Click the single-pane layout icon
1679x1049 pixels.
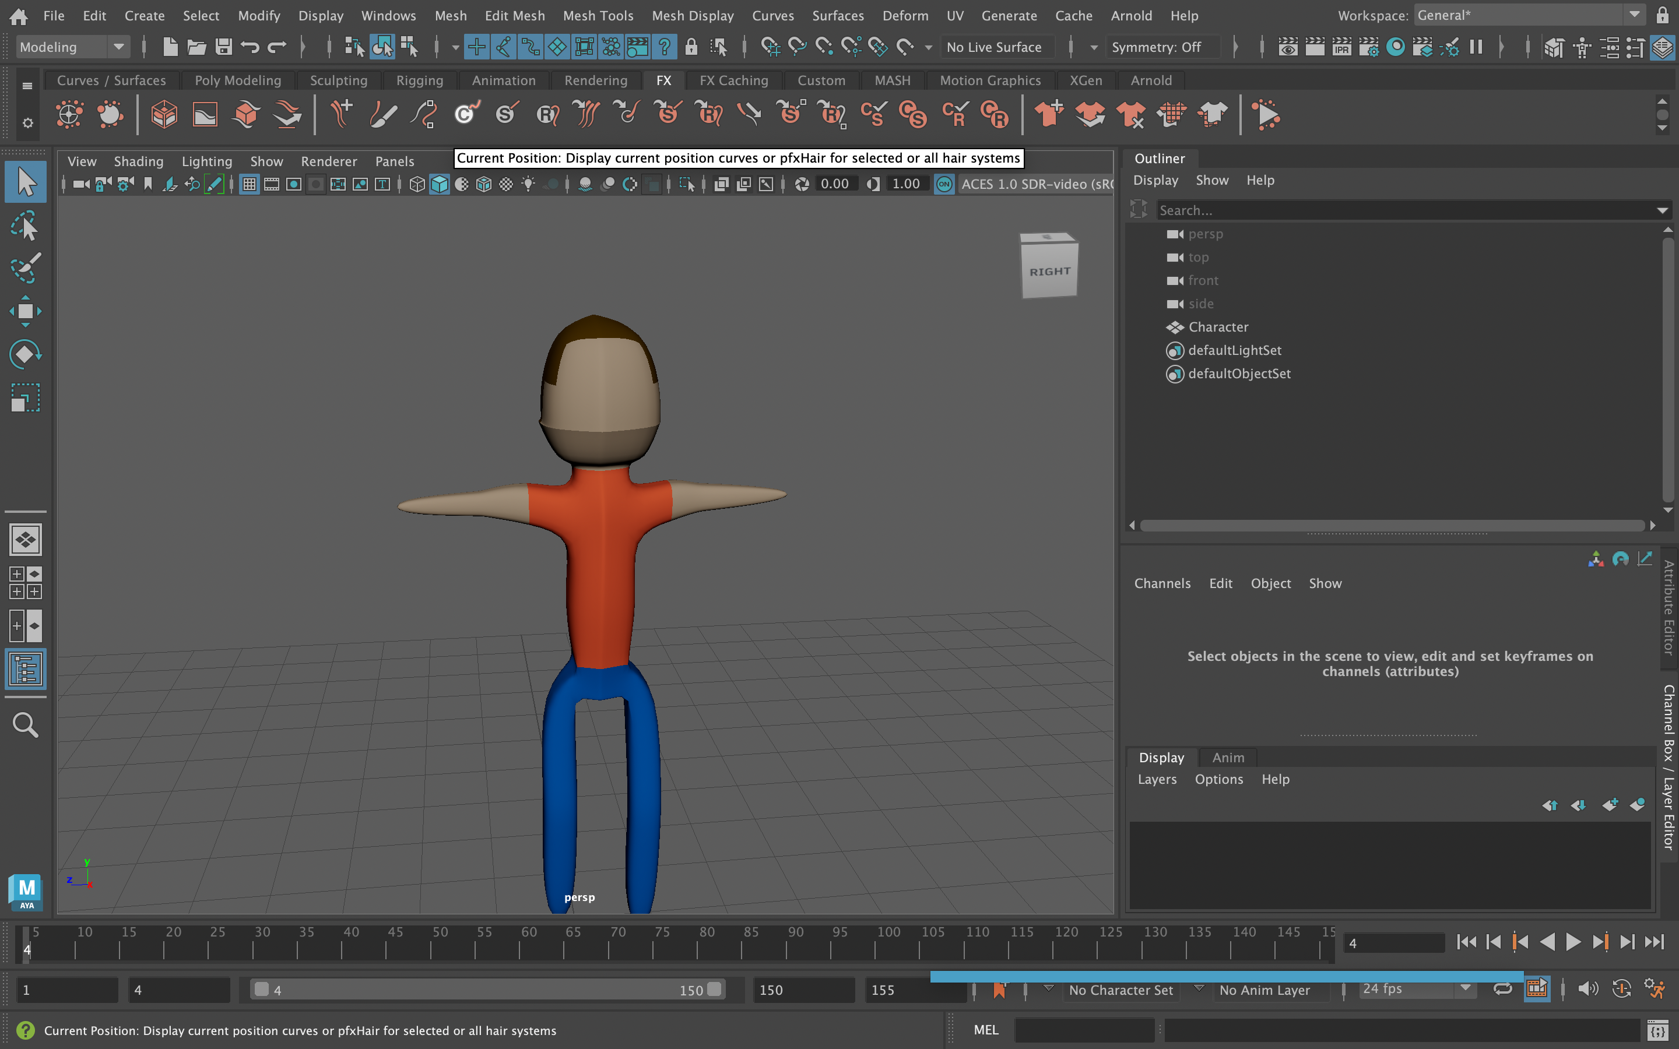26,540
